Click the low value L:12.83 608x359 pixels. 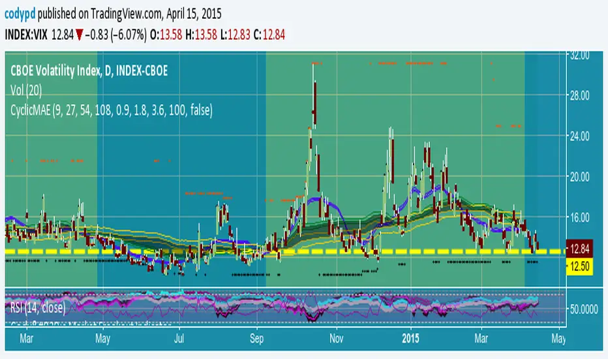pyautogui.click(x=236, y=35)
